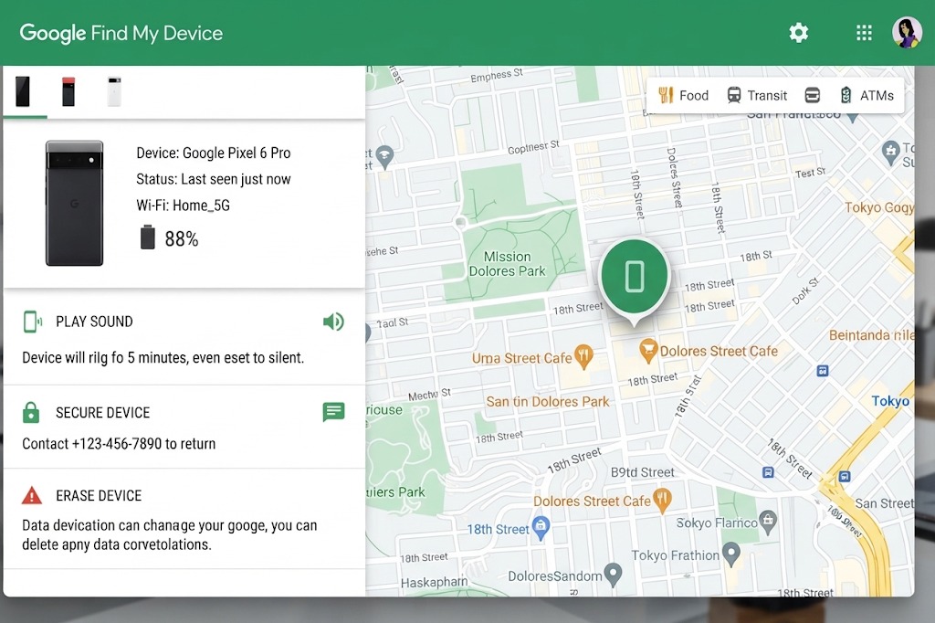This screenshot has width=935, height=623.
Task: Click Mission Dolores Park label
Action: pos(507,264)
